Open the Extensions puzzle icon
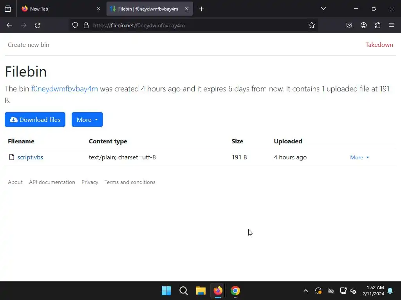 pos(378,25)
